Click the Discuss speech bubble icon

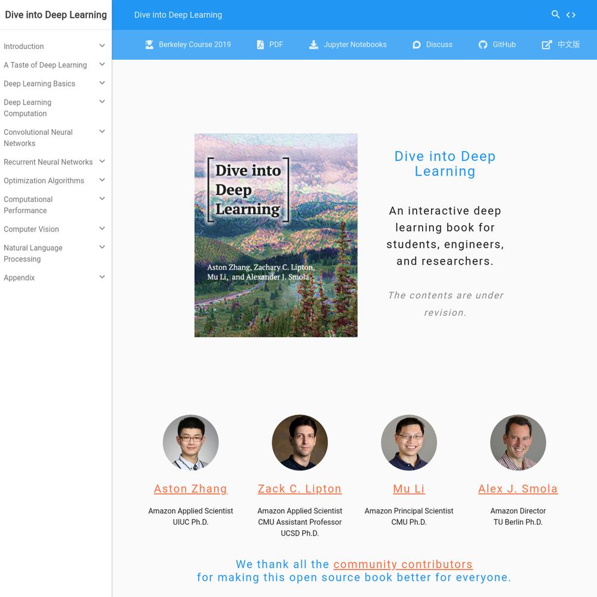417,45
